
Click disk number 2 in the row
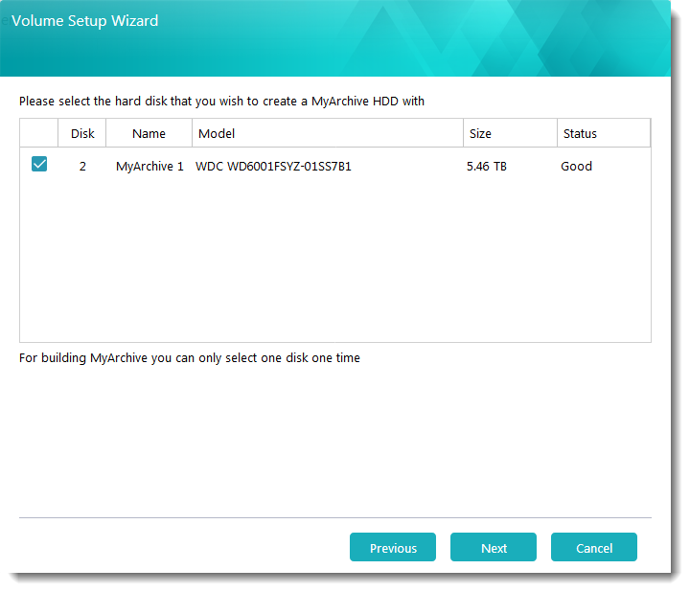[82, 167]
